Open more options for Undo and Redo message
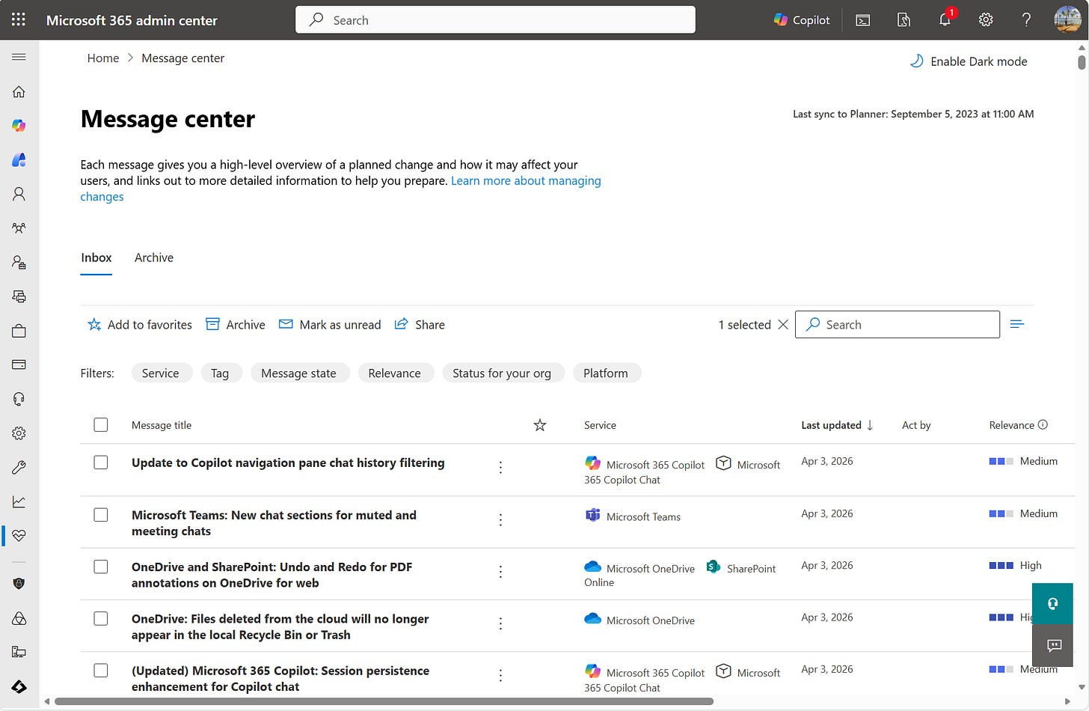The image size is (1089, 711). (500, 571)
